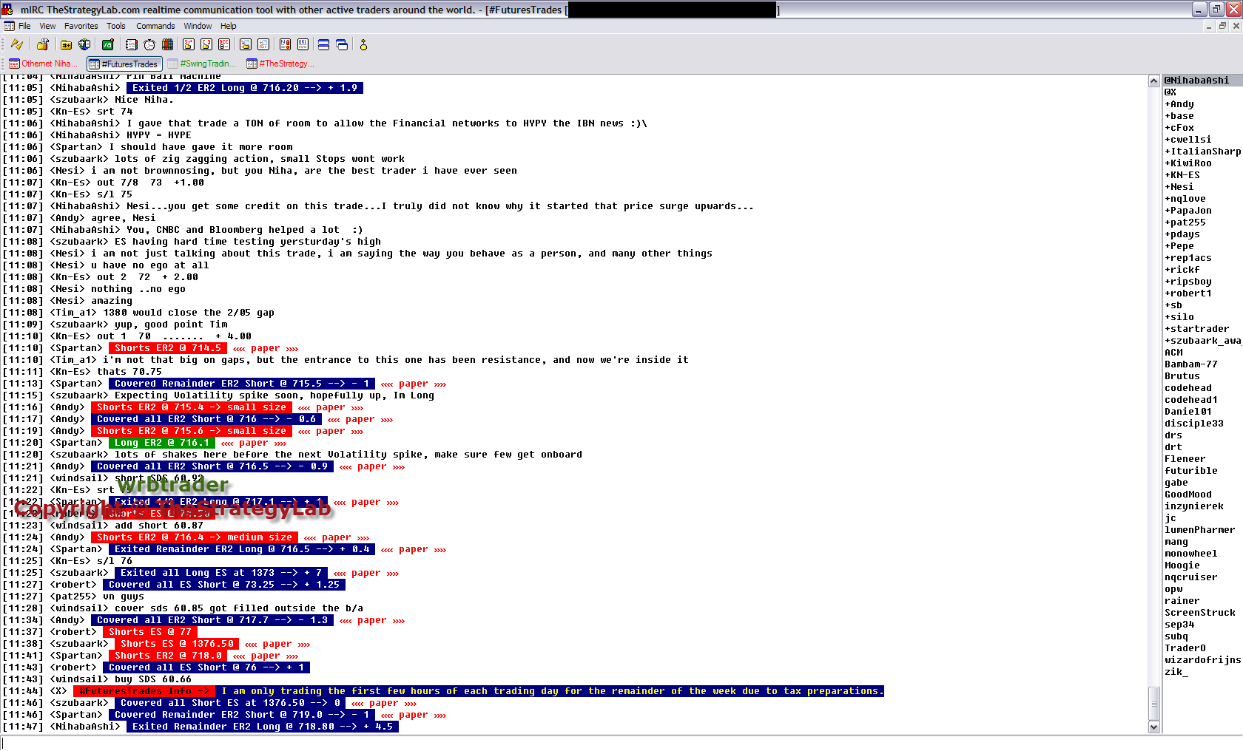Cascade windows using the toolbar icon
The width and height of the screenshot is (1243, 751).
coord(342,44)
